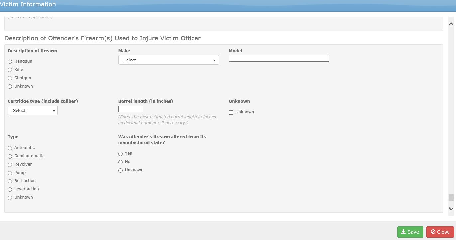Select Automatic firearm type

click(x=10, y=148)
